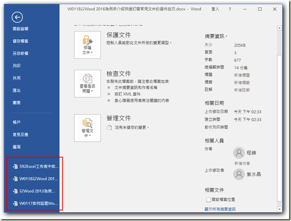Click the document icon beside 592Excel file

tap(15, 167)
